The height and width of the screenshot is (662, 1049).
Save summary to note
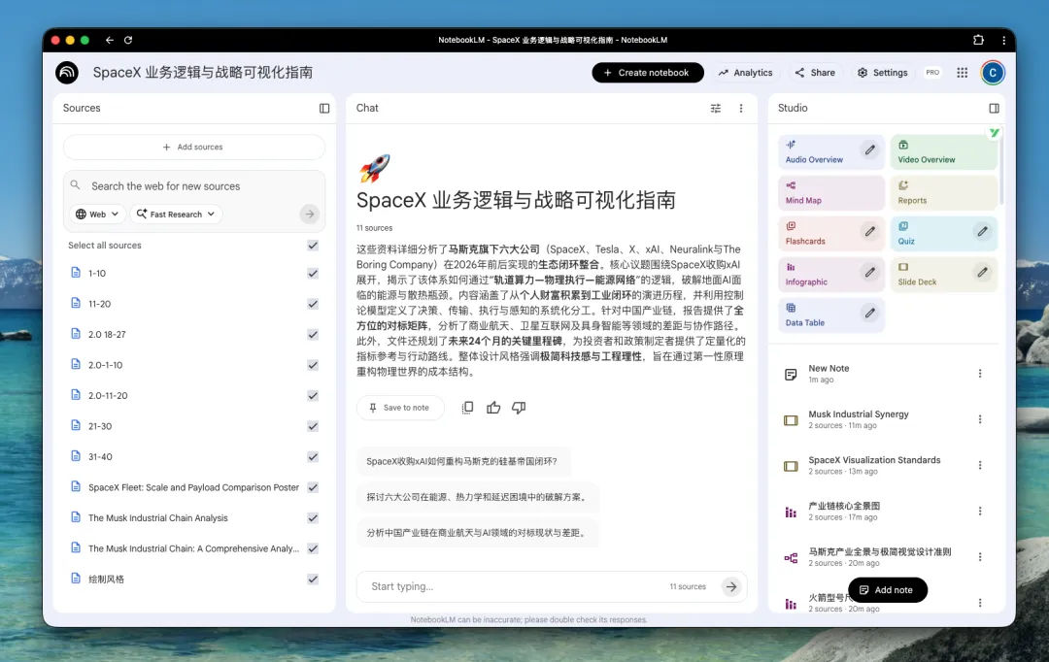point(400,408)
